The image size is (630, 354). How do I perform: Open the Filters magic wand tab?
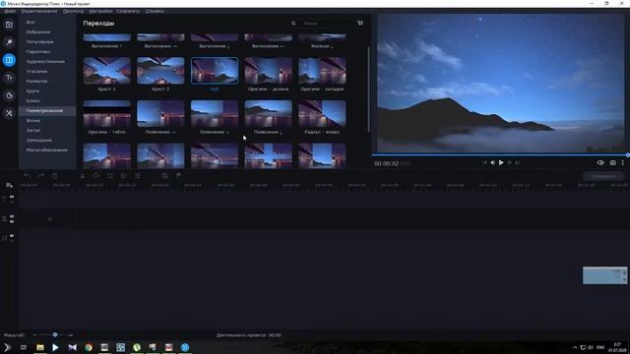coord(9,42)
